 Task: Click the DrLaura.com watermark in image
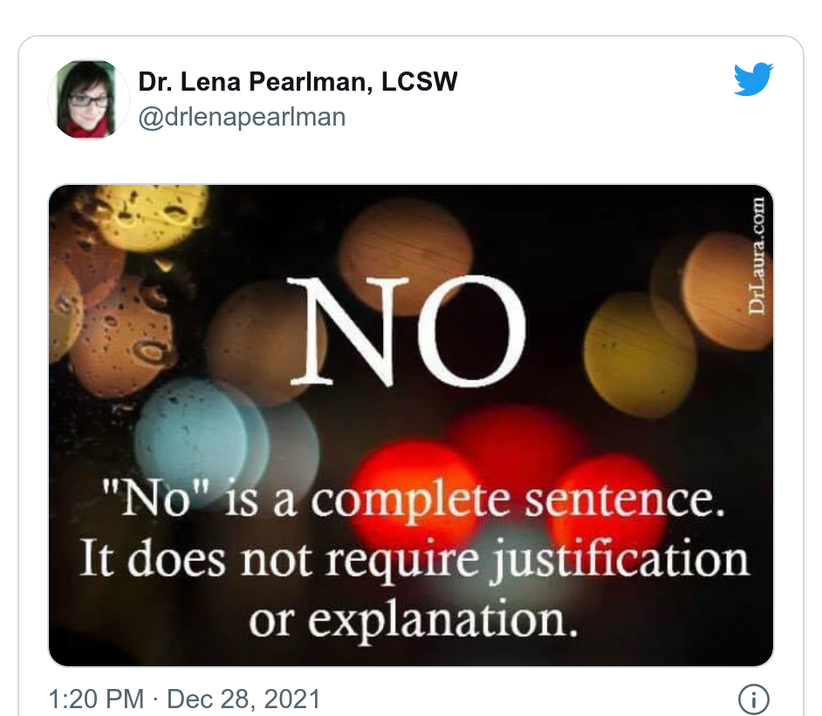pyautogui.click(x=757, y=256)
